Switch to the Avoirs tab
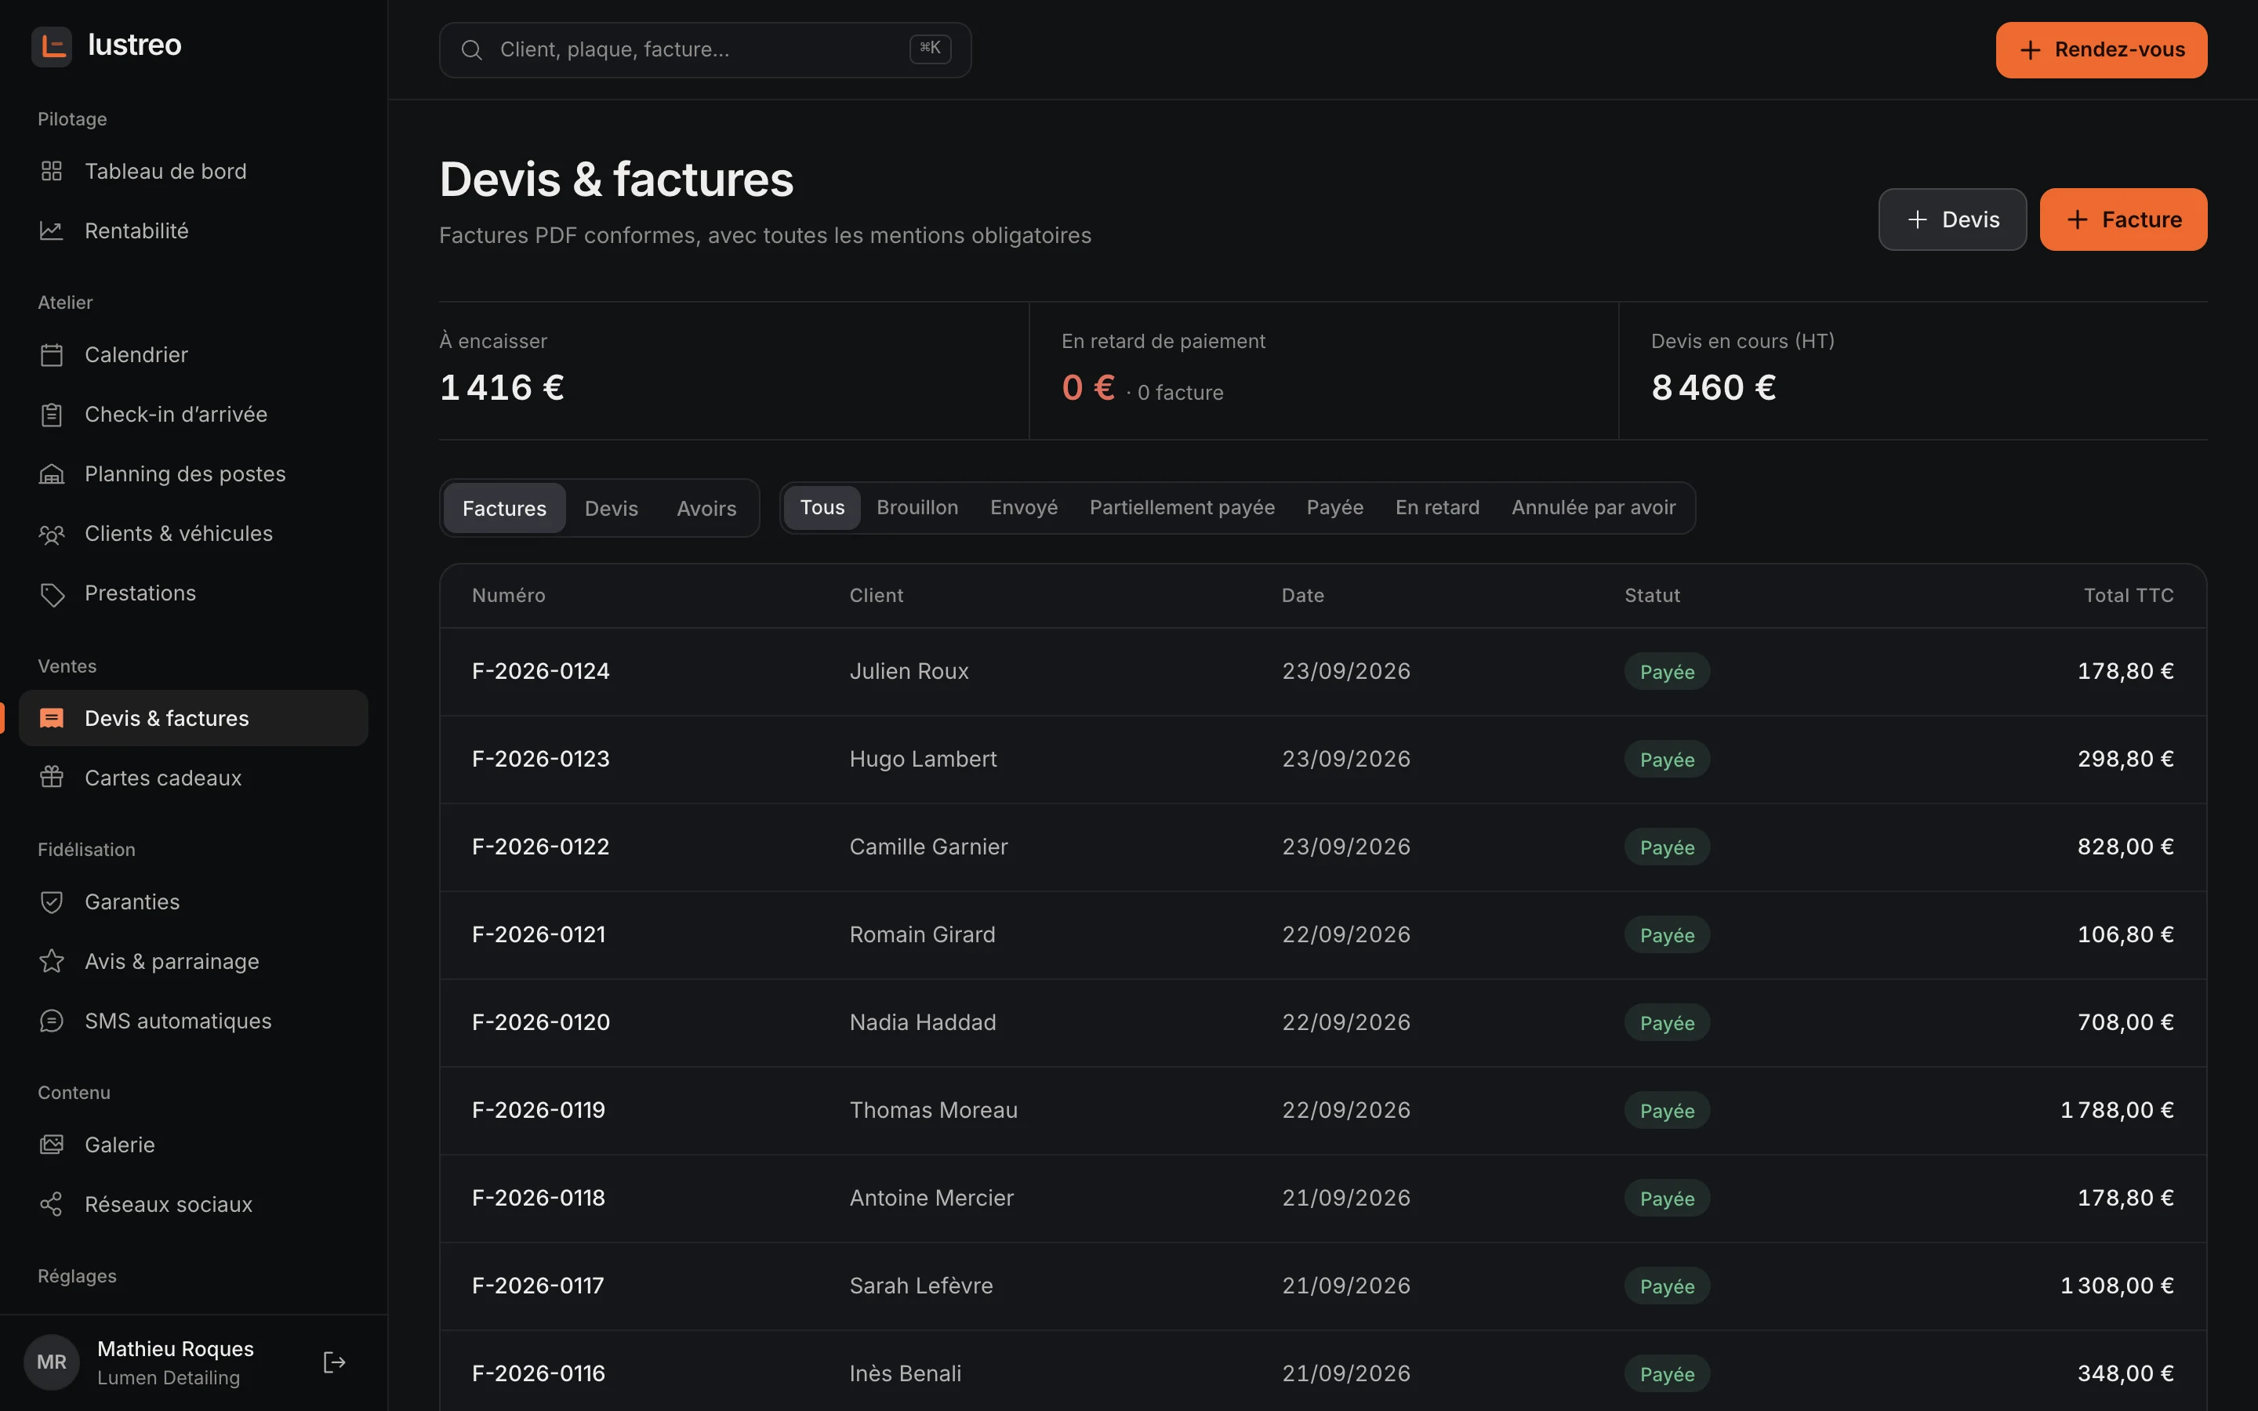The width and height of the screenshot is (2258, 1411). click(x=706, y=508)
